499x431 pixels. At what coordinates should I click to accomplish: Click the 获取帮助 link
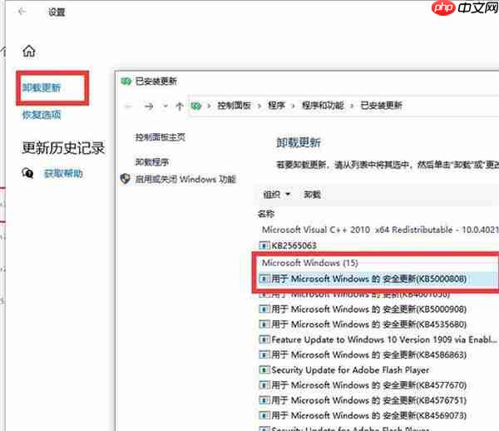pyautogui.click(x=63, y=174)
